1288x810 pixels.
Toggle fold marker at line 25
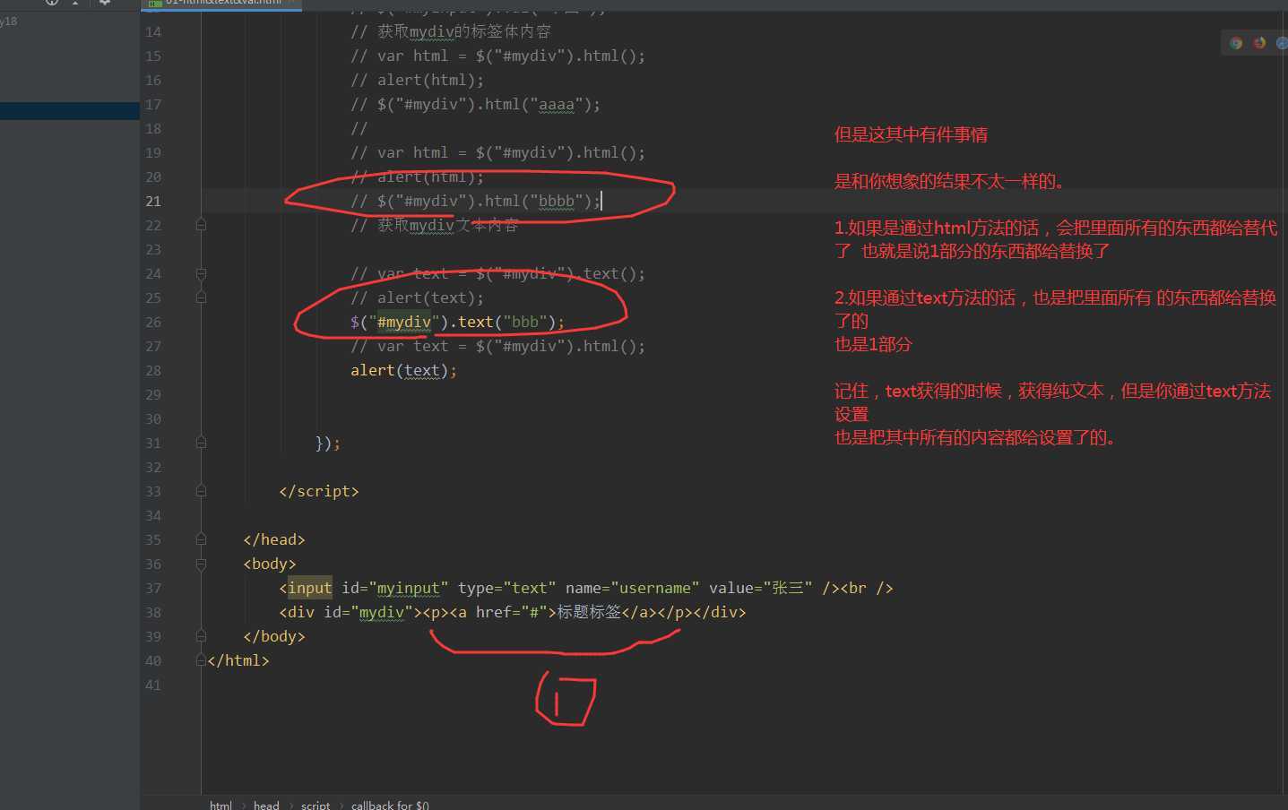(x=201, y=297)
